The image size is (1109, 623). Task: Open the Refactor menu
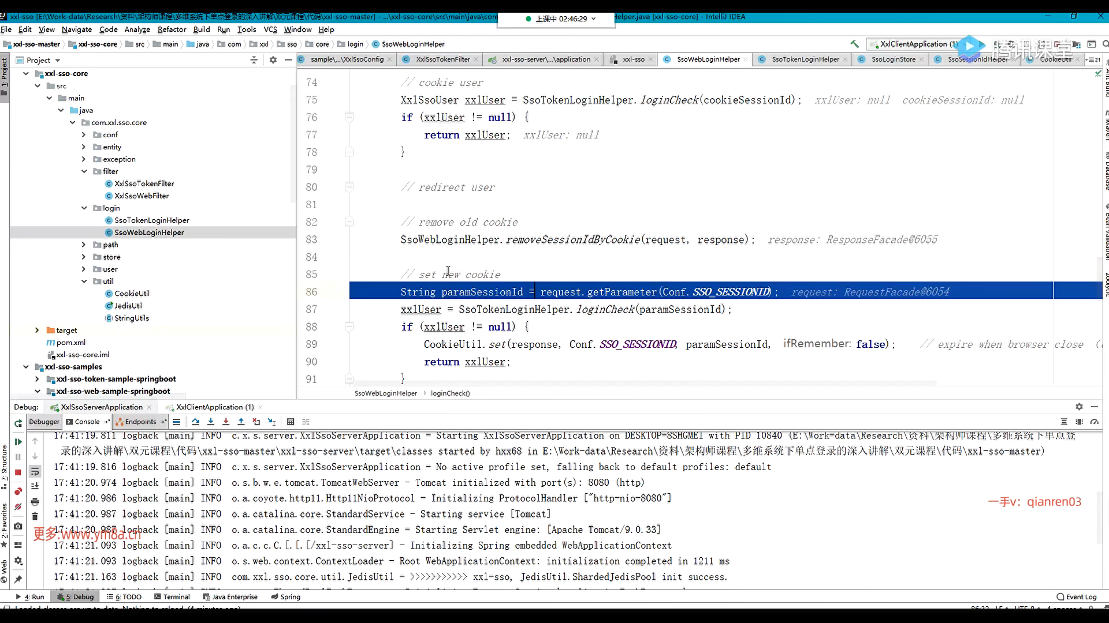pyautogui.click(x=172, y=29)
